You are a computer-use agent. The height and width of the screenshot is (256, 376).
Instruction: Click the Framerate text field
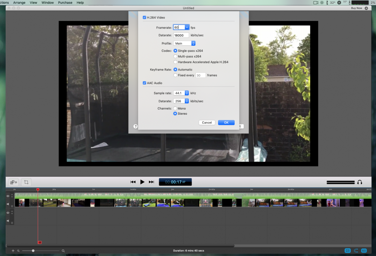[x=179, y=27]
